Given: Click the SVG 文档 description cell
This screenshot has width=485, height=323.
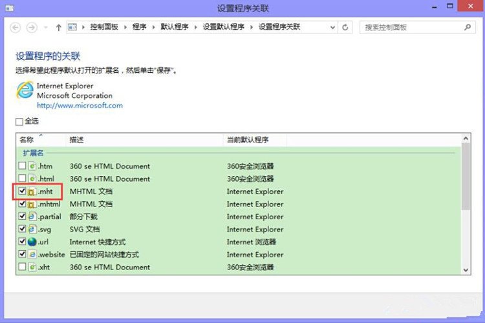Looking at the screenshot, I should (x=85, y=230).
